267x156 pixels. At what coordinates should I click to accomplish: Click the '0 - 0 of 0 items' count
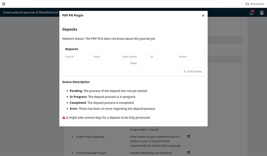pos(193,72)
